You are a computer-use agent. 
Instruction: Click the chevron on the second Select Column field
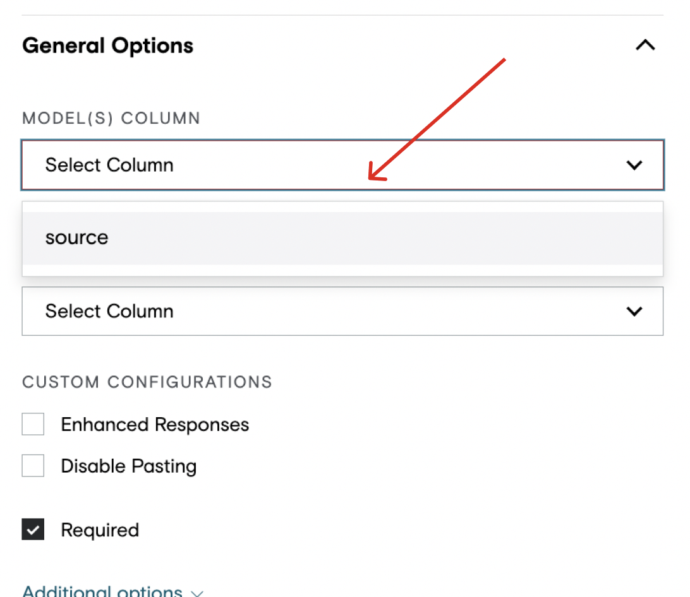(x=634, y=311)
